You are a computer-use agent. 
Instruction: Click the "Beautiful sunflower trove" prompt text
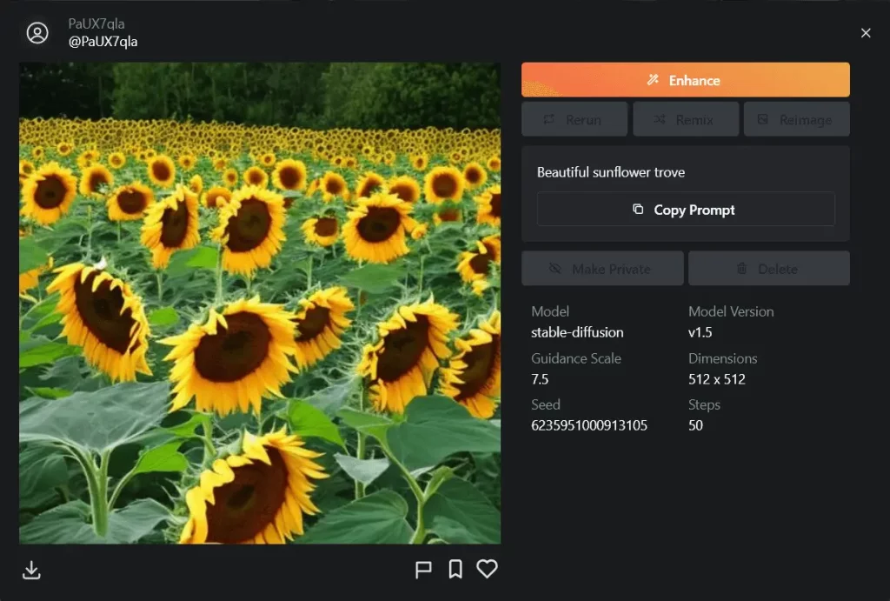click(x=610, y=172)
